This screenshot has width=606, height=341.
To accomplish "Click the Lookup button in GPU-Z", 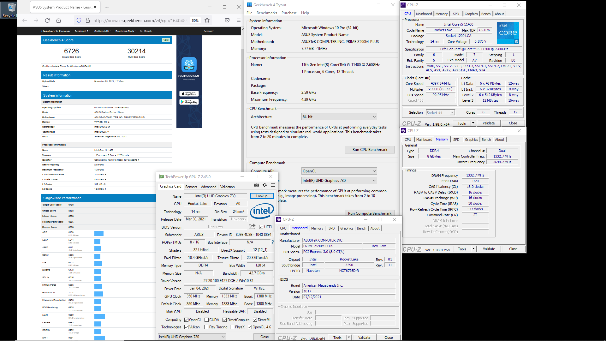I will [262, 196].
